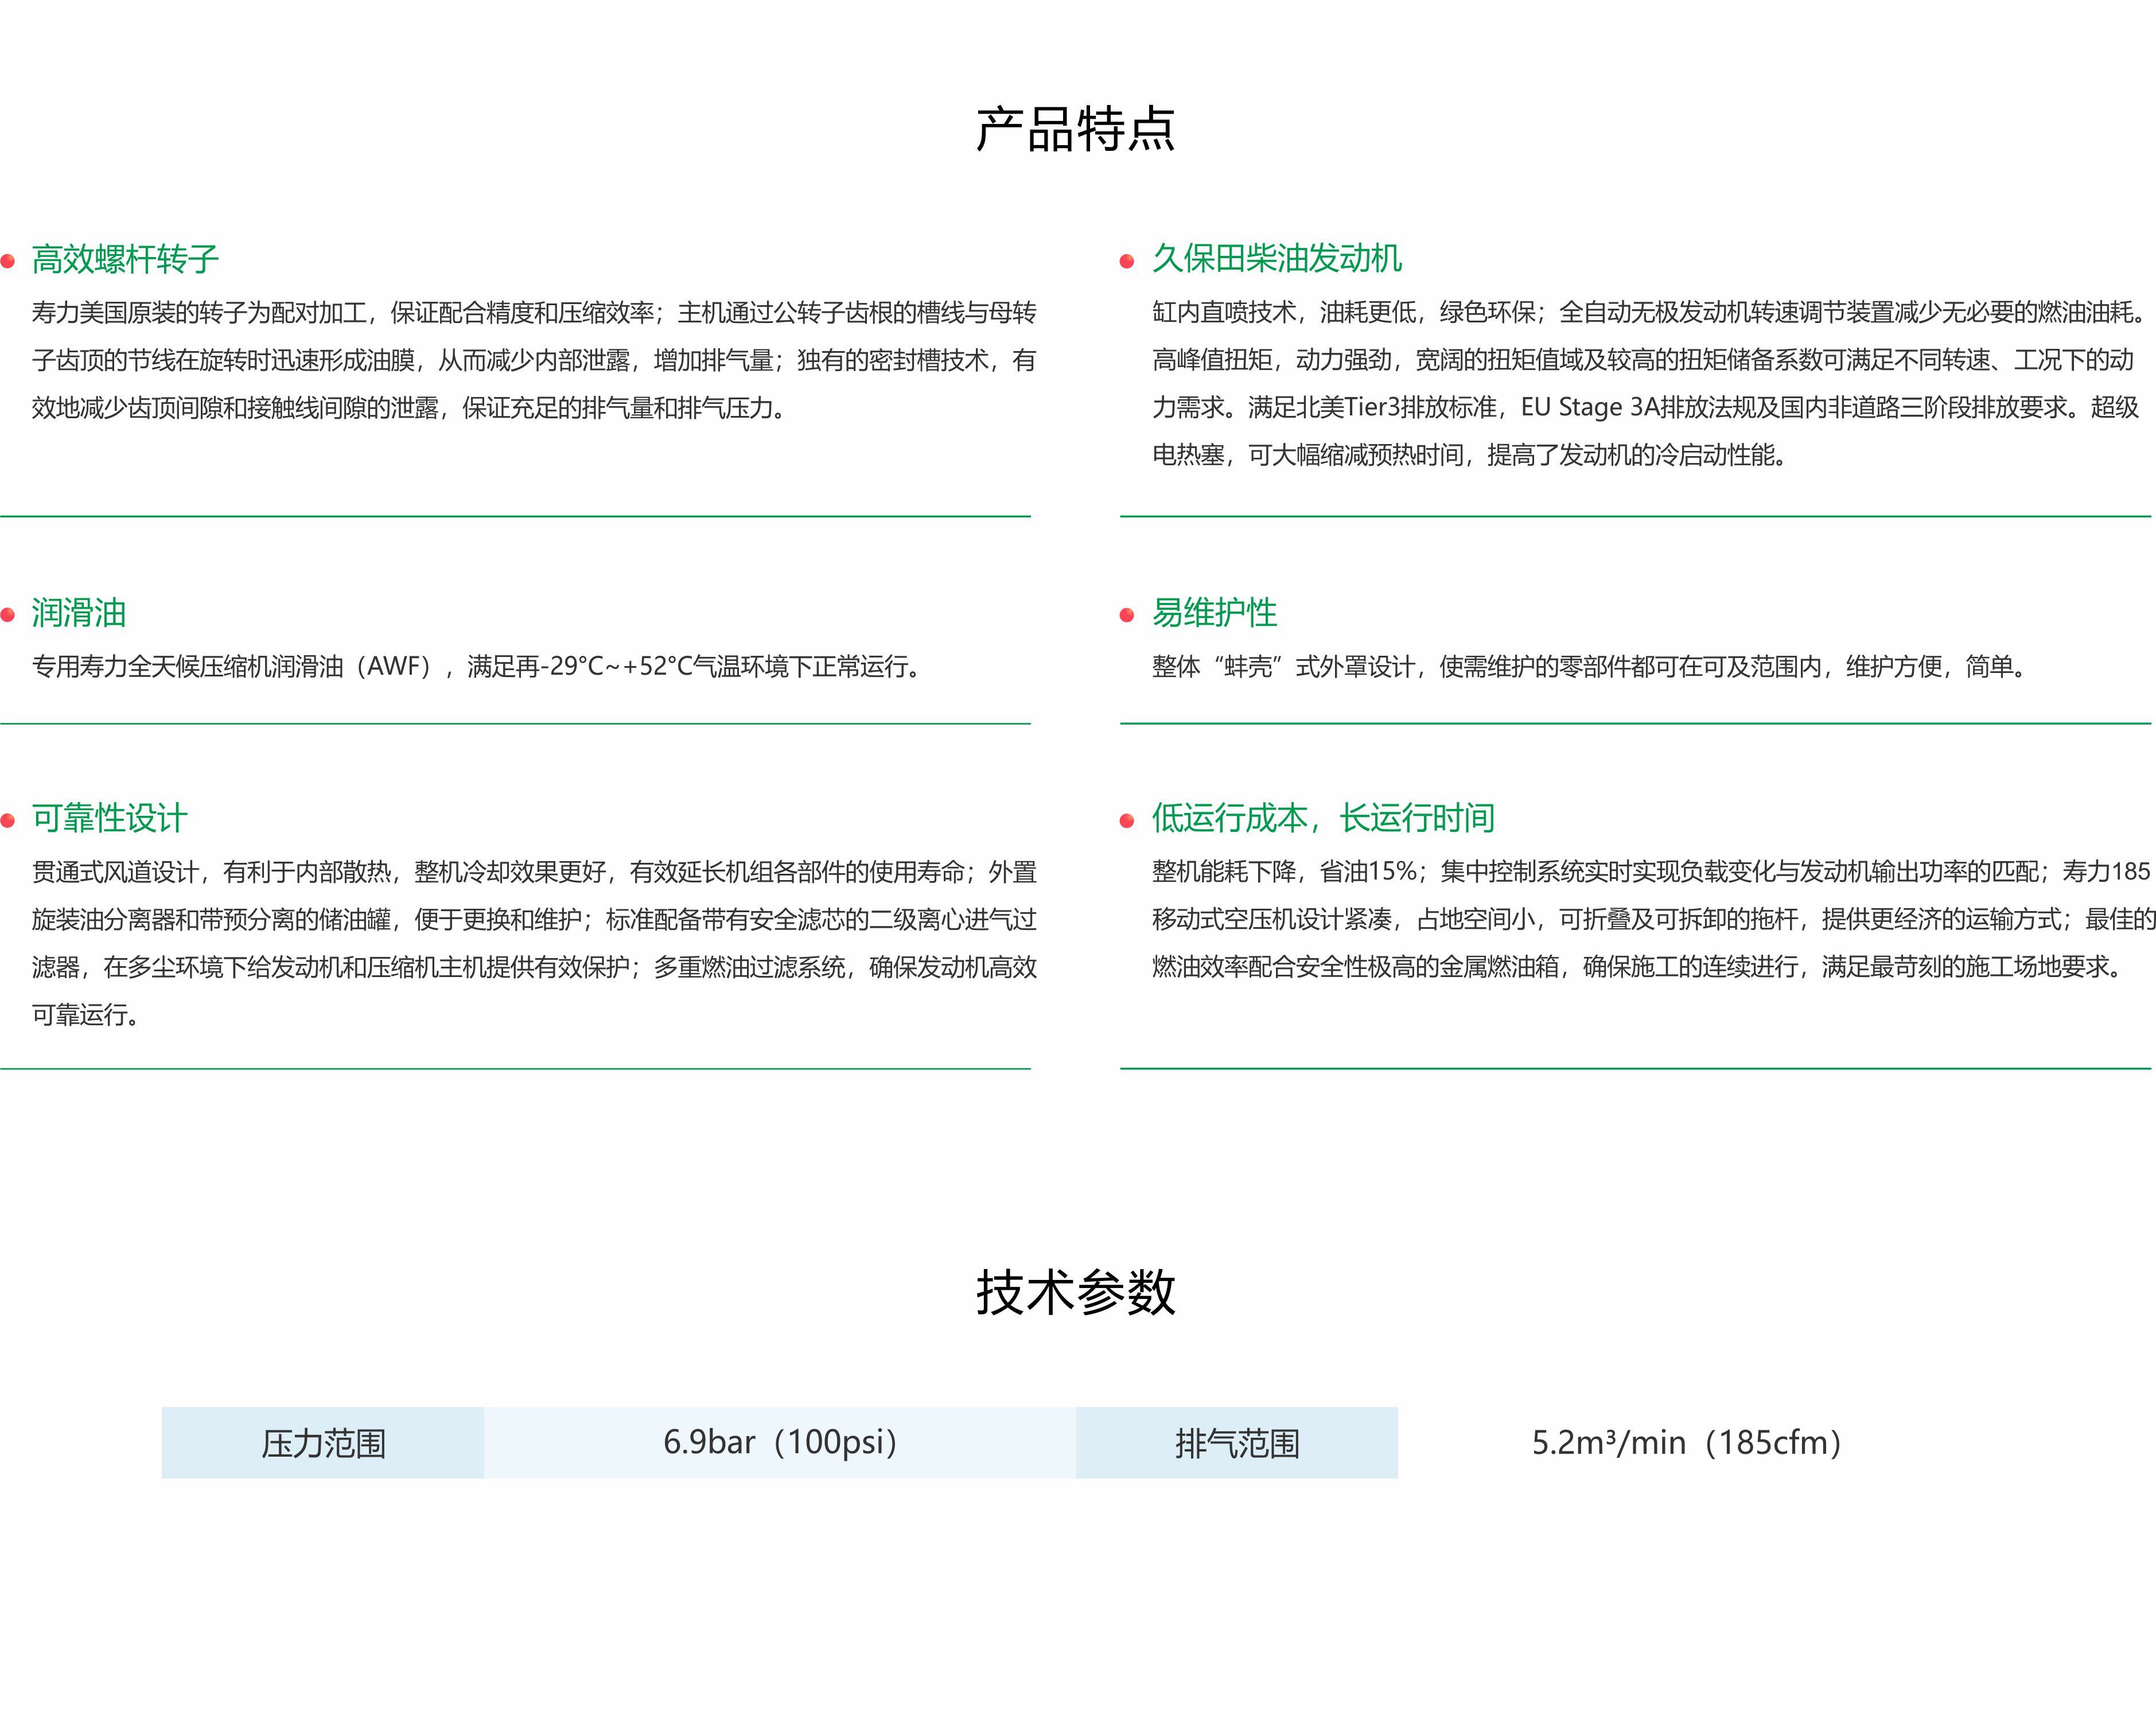Select the 润滑油 green heading
The image size is (2156, 1724).
(79, 612)
